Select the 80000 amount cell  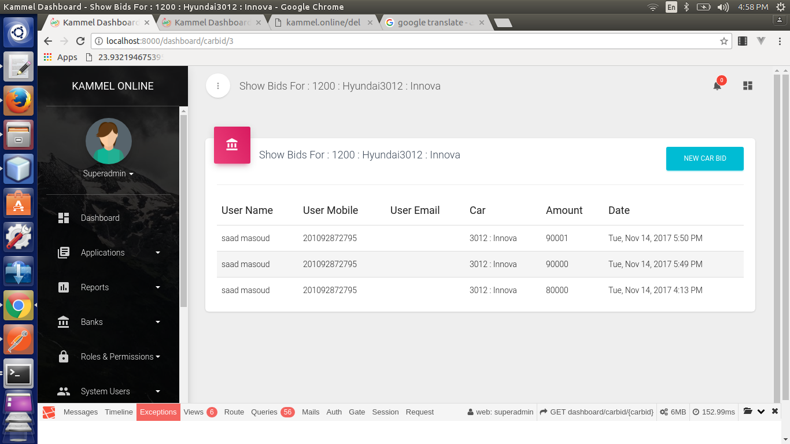[x=557, y=290]
